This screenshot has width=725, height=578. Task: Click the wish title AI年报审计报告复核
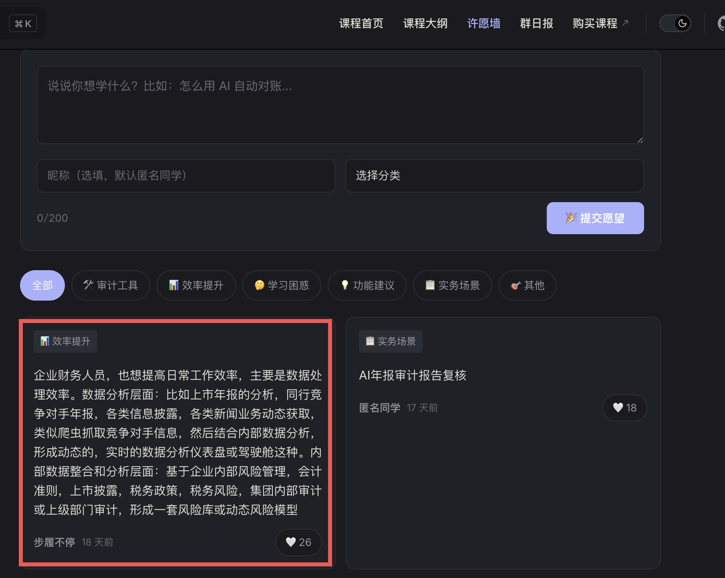click(413, 375)
